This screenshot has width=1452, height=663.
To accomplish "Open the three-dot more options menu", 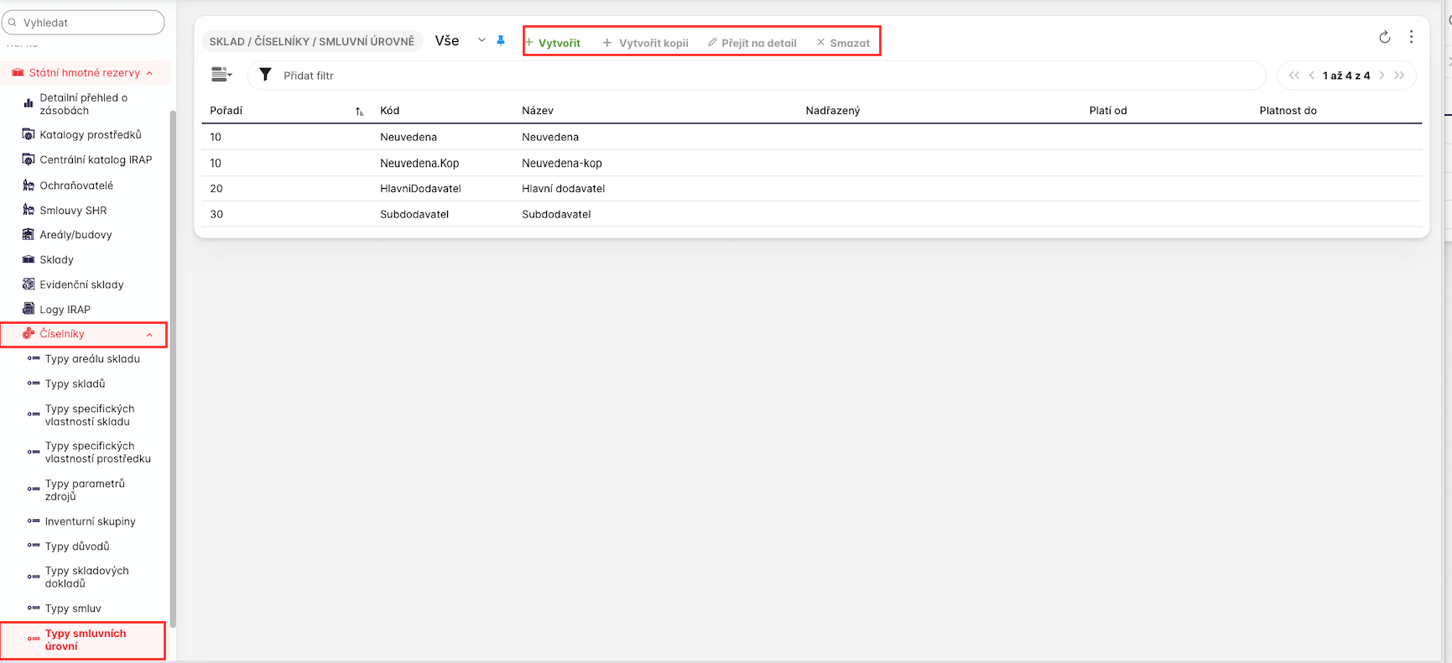I will click(1411, 37).
